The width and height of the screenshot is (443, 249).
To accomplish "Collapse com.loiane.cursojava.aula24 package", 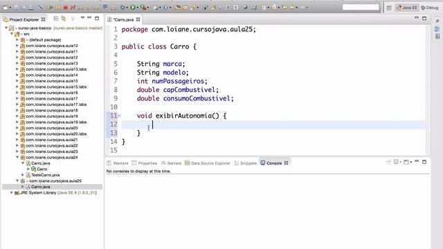I will 17,157.
